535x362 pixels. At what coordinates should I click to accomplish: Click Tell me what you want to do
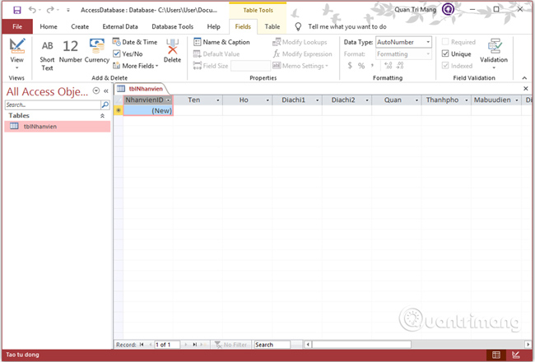pyautogui.click(x=347, y=26)
